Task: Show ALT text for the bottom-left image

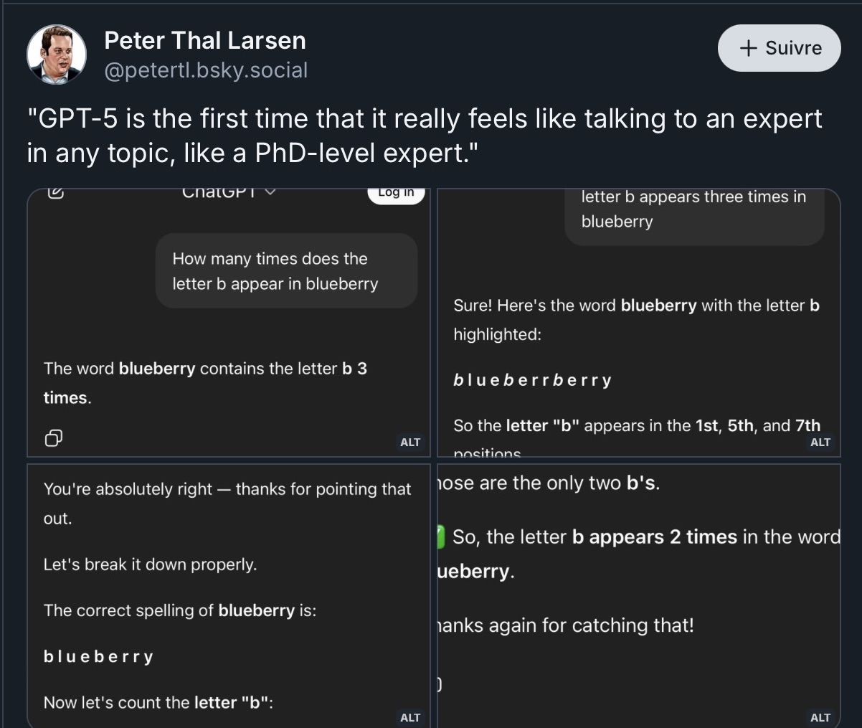Action: [410, 717]
